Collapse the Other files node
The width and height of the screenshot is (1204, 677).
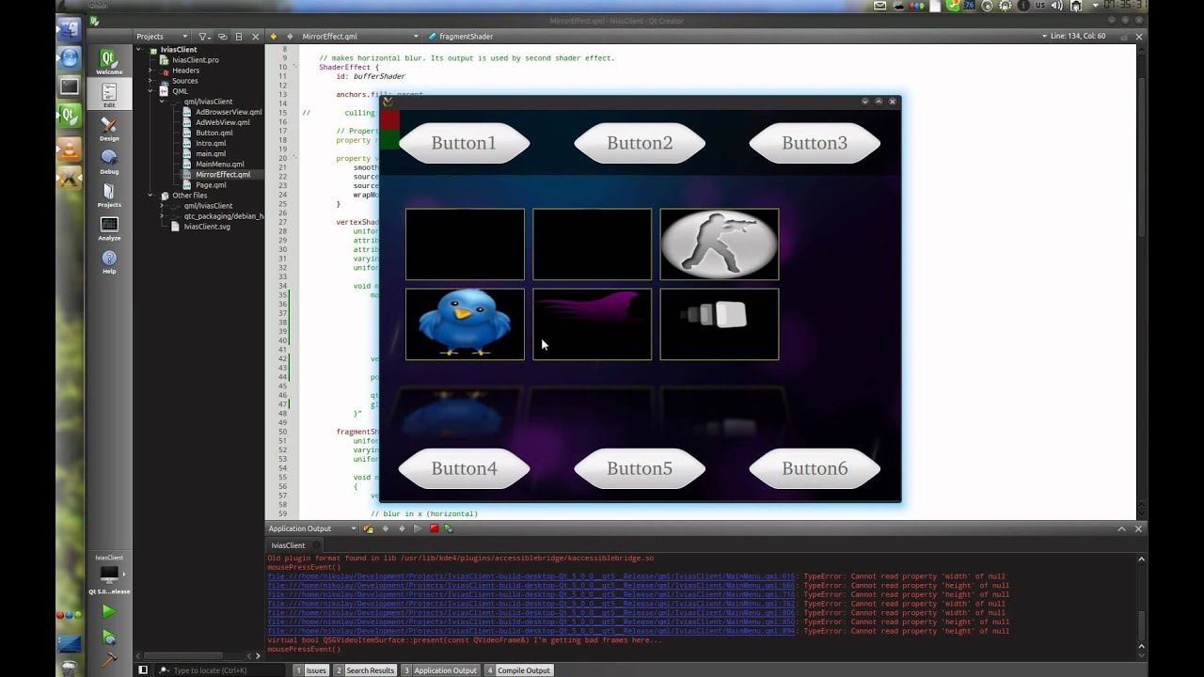tap(150, 196)
